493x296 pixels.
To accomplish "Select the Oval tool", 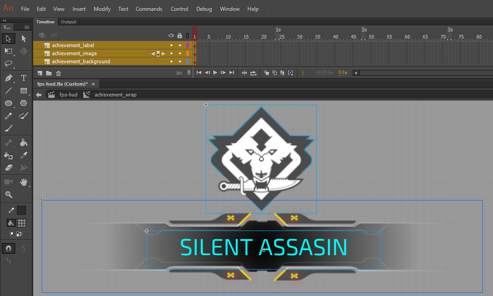I will (x=8, y=103).
